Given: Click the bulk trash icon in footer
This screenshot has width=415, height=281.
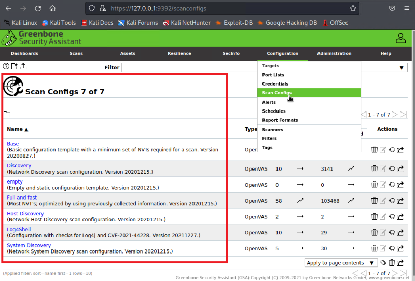Looking at the screenshot, I should pyautogui.click(x=392, y=263).
